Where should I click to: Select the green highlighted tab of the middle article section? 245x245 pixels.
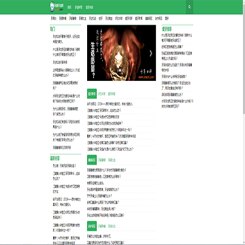coord(92,160)
